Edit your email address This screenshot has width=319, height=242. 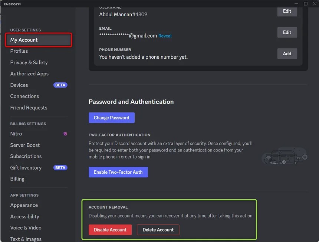tap(287, 32)
